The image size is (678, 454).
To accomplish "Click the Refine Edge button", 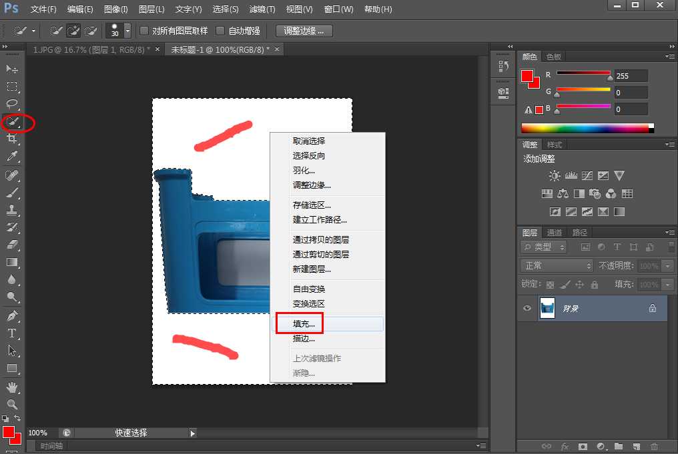I will 304,31.
